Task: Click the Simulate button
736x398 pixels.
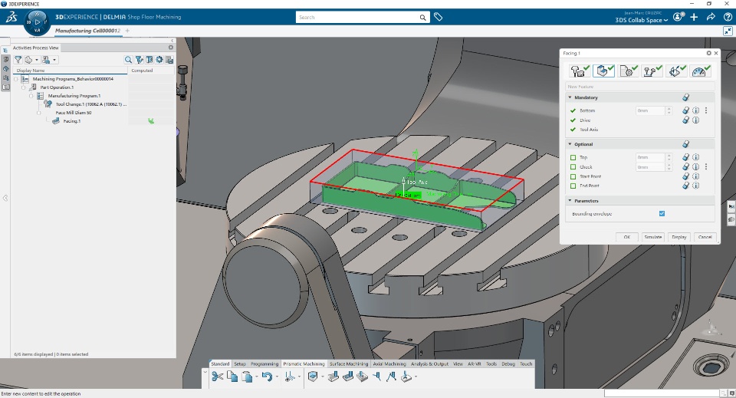Action: pyautogui.click(x=653, y=237)
